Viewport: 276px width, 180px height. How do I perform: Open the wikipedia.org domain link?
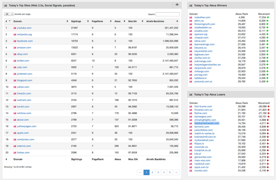click(25, 34)
